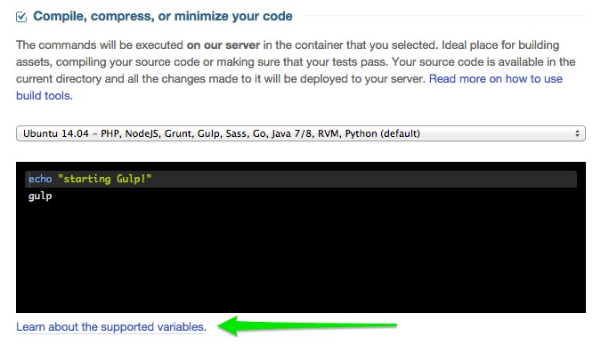The height and width of the screenshot is (345, 601).
Task: Click the dropdown stepper arrows on container selector
Action: (577, 133)
